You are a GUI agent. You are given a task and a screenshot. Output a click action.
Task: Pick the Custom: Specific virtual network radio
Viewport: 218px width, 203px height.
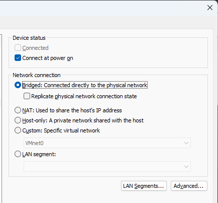(18, 130)
